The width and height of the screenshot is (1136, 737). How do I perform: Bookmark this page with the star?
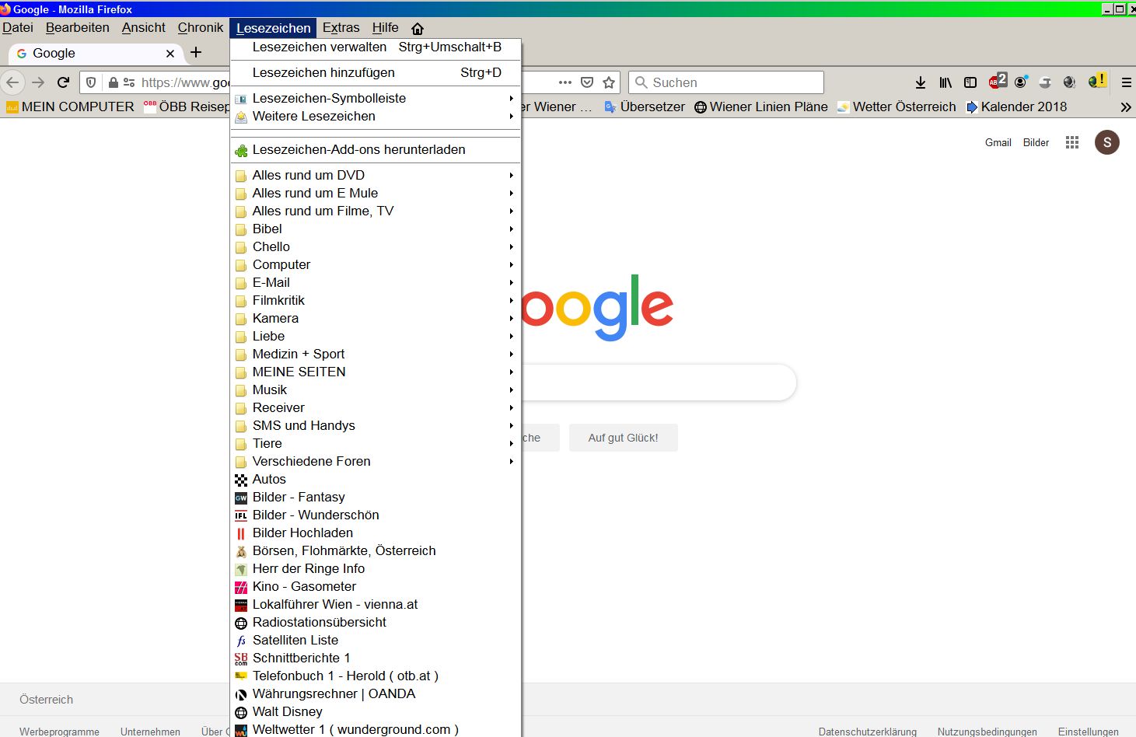click(609, 82)
